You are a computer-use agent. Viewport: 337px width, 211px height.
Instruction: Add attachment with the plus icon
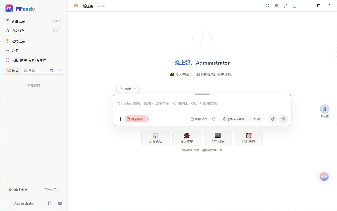(x=120, y=119)
